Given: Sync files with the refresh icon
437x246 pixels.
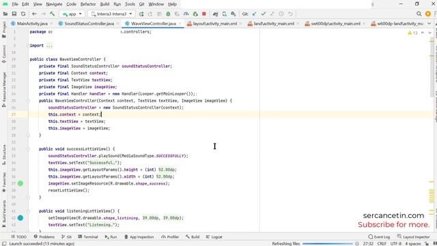Looking at the screenshot, I should pyautogui.click(x=23, y=14).
